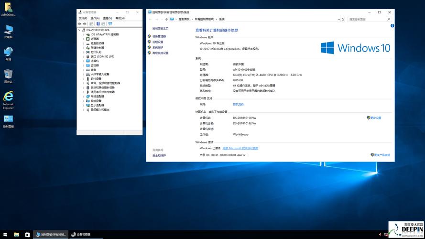Screen dimensions: 425x239
Task: Select the 监视器 tree item icon
Action: pyautogui.click(x=88, y=65)
